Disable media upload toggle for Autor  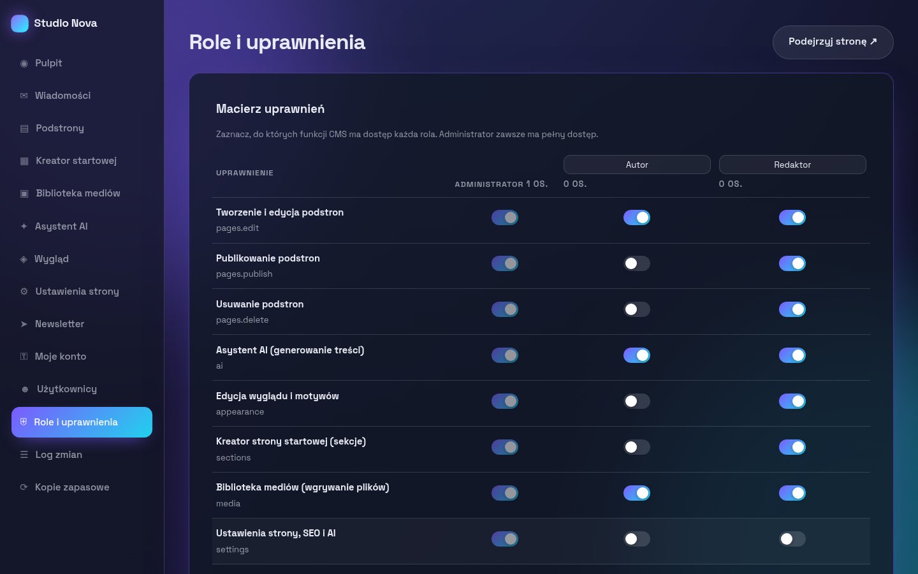click(x=637, y=493)
